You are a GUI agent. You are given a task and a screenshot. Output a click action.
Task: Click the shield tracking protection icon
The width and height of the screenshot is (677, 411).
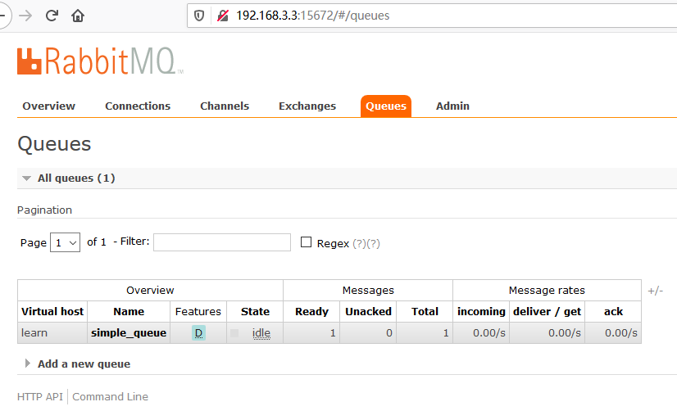click(x=199, y=16)
